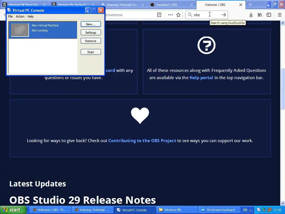Click the EN language indicator
Viewport: 285px width, 214px height.
[245, 210]
